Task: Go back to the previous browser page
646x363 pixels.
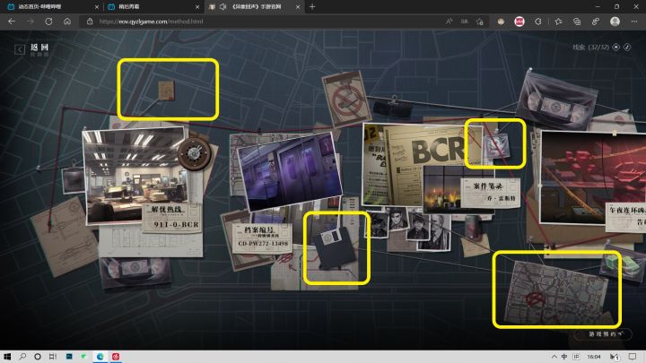Action: 12,22
